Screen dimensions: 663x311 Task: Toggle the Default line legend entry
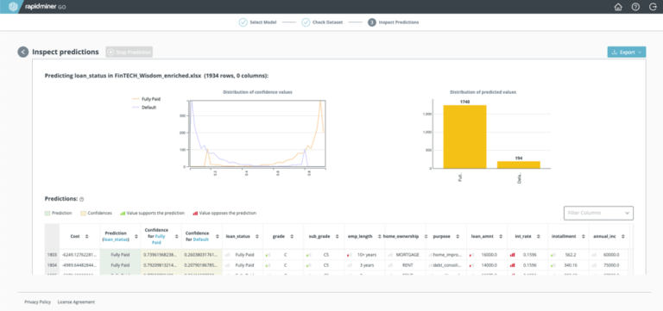(144, 107)
